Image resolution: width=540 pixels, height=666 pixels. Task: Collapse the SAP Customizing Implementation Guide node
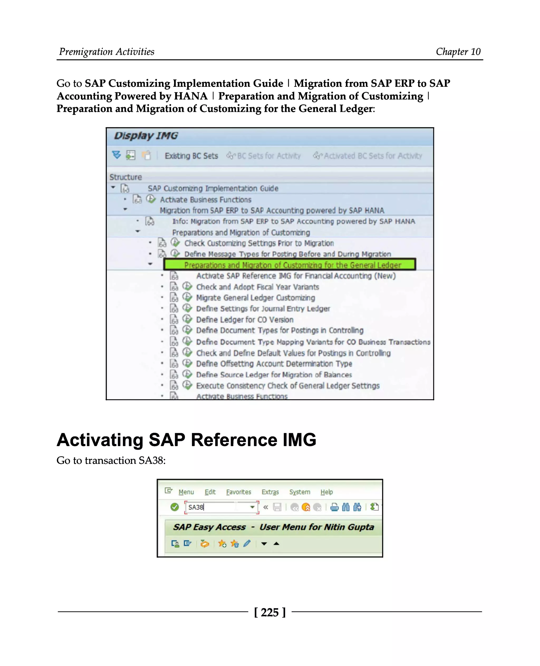[113, 187]
